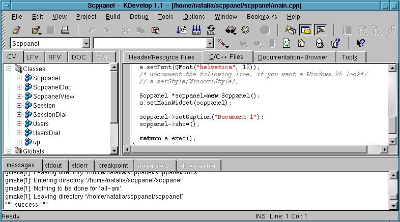Image resolution: width=400 pixels, height=222 pixels.
Task: Click the green Reload document icon
Action: [287, 44]
